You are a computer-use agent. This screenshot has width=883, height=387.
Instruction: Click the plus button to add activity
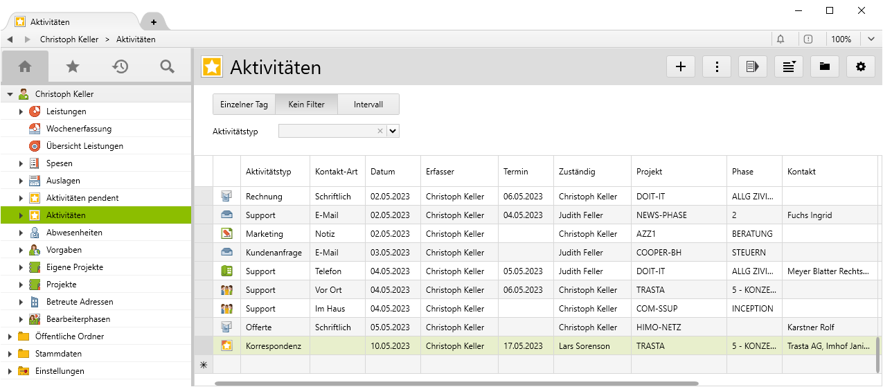681,66
